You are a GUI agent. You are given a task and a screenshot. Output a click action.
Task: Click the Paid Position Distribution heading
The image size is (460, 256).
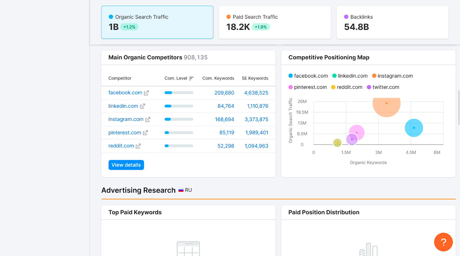[x=324, y=212]
